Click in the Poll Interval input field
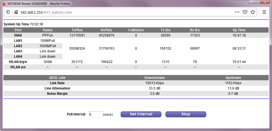This screenshot has height=131, width=272. click(x=95, y=114)
